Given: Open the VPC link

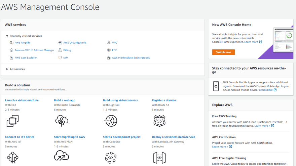Looking at the screenshot, I should (114, 43).
